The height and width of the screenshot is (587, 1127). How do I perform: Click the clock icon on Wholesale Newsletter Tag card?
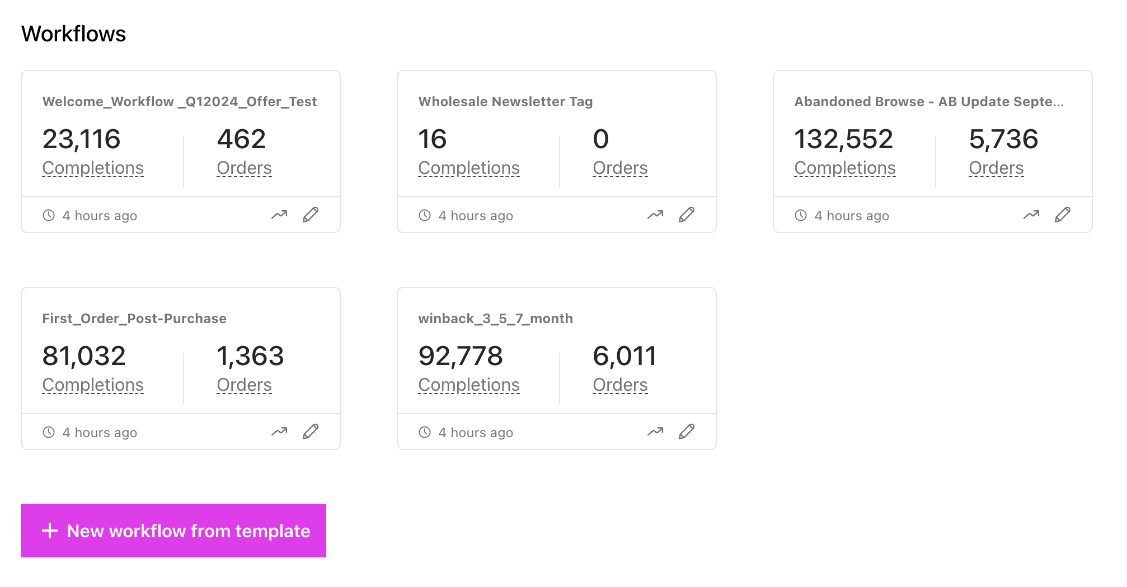click(424, 215)
